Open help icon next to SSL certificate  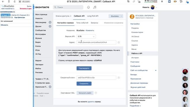pos(96,93)
